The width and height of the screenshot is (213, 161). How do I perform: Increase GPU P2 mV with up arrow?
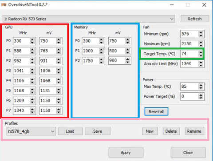coord(59,59)
